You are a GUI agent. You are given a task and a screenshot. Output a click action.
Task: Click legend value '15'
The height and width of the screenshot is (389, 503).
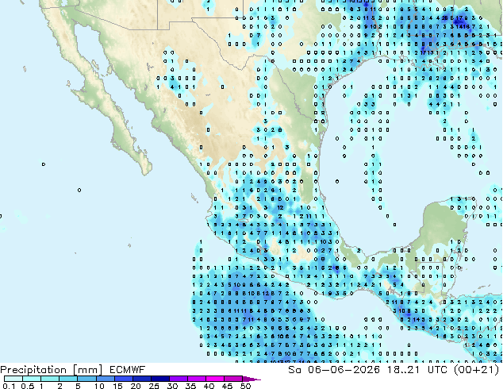tap(117, 386)
